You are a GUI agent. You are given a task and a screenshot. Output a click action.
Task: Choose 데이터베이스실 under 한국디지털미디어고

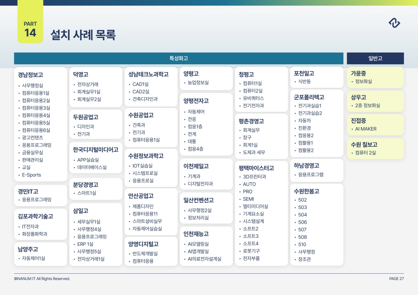coord(92,167)
